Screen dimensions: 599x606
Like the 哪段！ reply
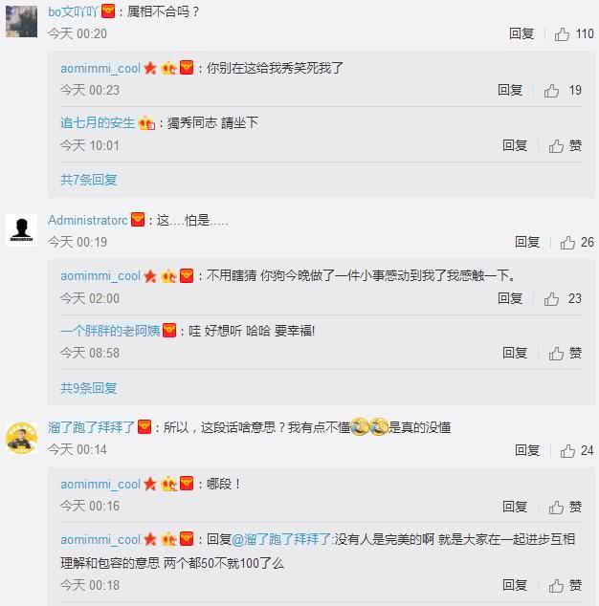point(565,507)
